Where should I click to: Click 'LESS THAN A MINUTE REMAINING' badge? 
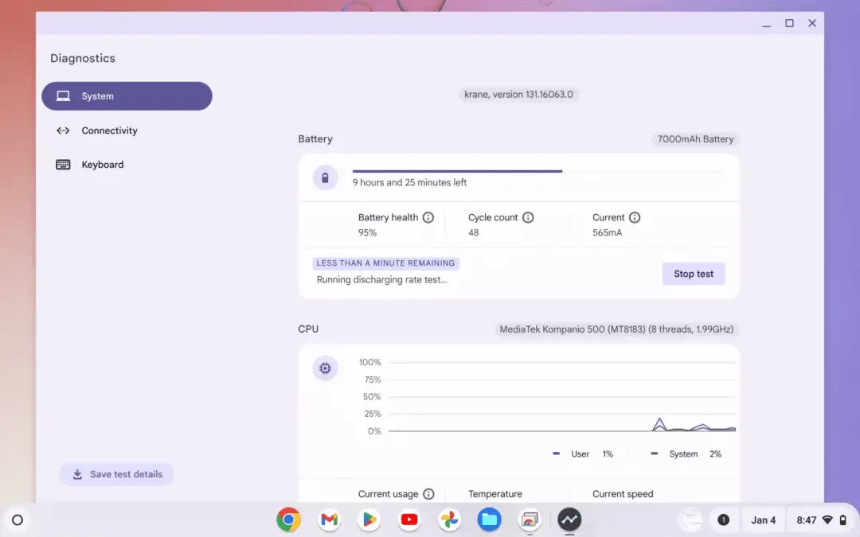pyautogui.click(x=385, y=263)
